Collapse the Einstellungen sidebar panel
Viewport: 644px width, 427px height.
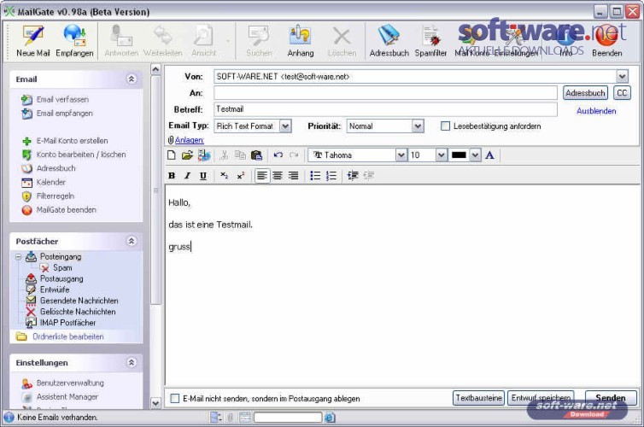[x=132, y=363]
